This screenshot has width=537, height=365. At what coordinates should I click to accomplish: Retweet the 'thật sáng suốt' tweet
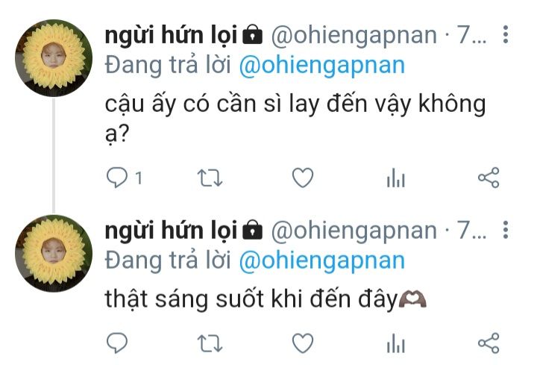click(211, 343)
